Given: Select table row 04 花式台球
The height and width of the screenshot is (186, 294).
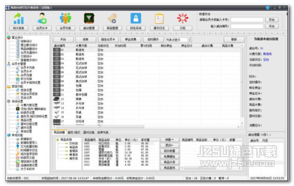Looking at the screenshot, I should pyautogui.click(x=146, y=63).
